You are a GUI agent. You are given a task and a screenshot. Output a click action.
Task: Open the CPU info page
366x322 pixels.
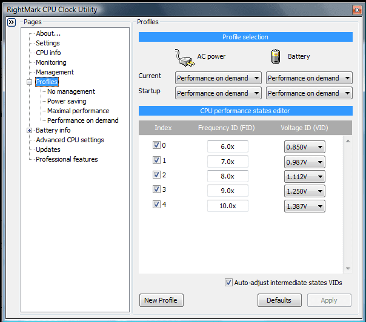(48, 53)
